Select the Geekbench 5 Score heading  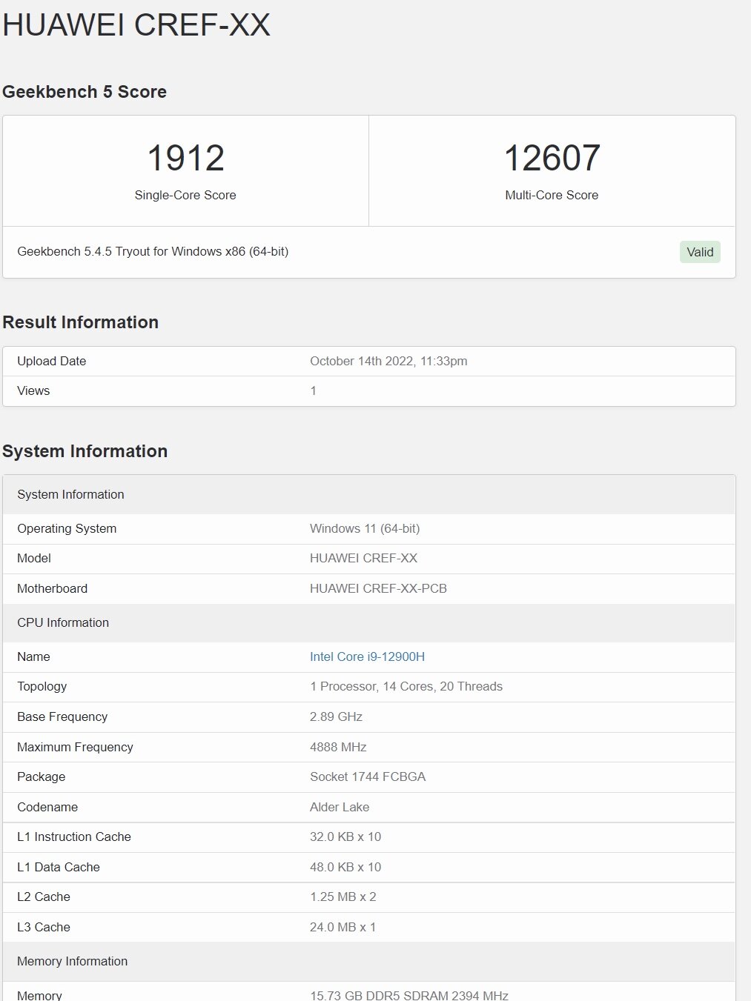tap(85, 92)
